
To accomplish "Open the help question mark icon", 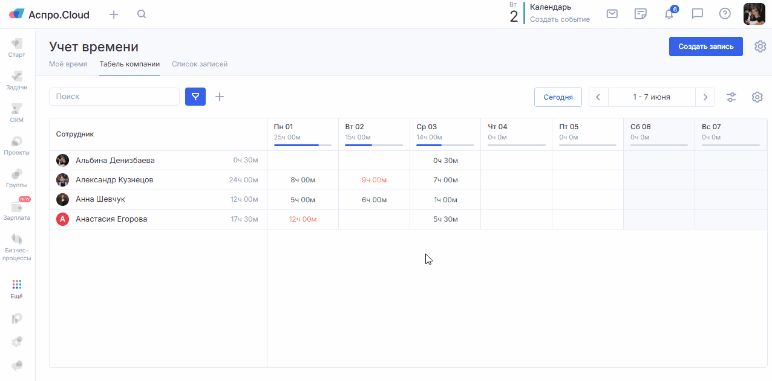I will pyautogui.click(x=725, y=14).
